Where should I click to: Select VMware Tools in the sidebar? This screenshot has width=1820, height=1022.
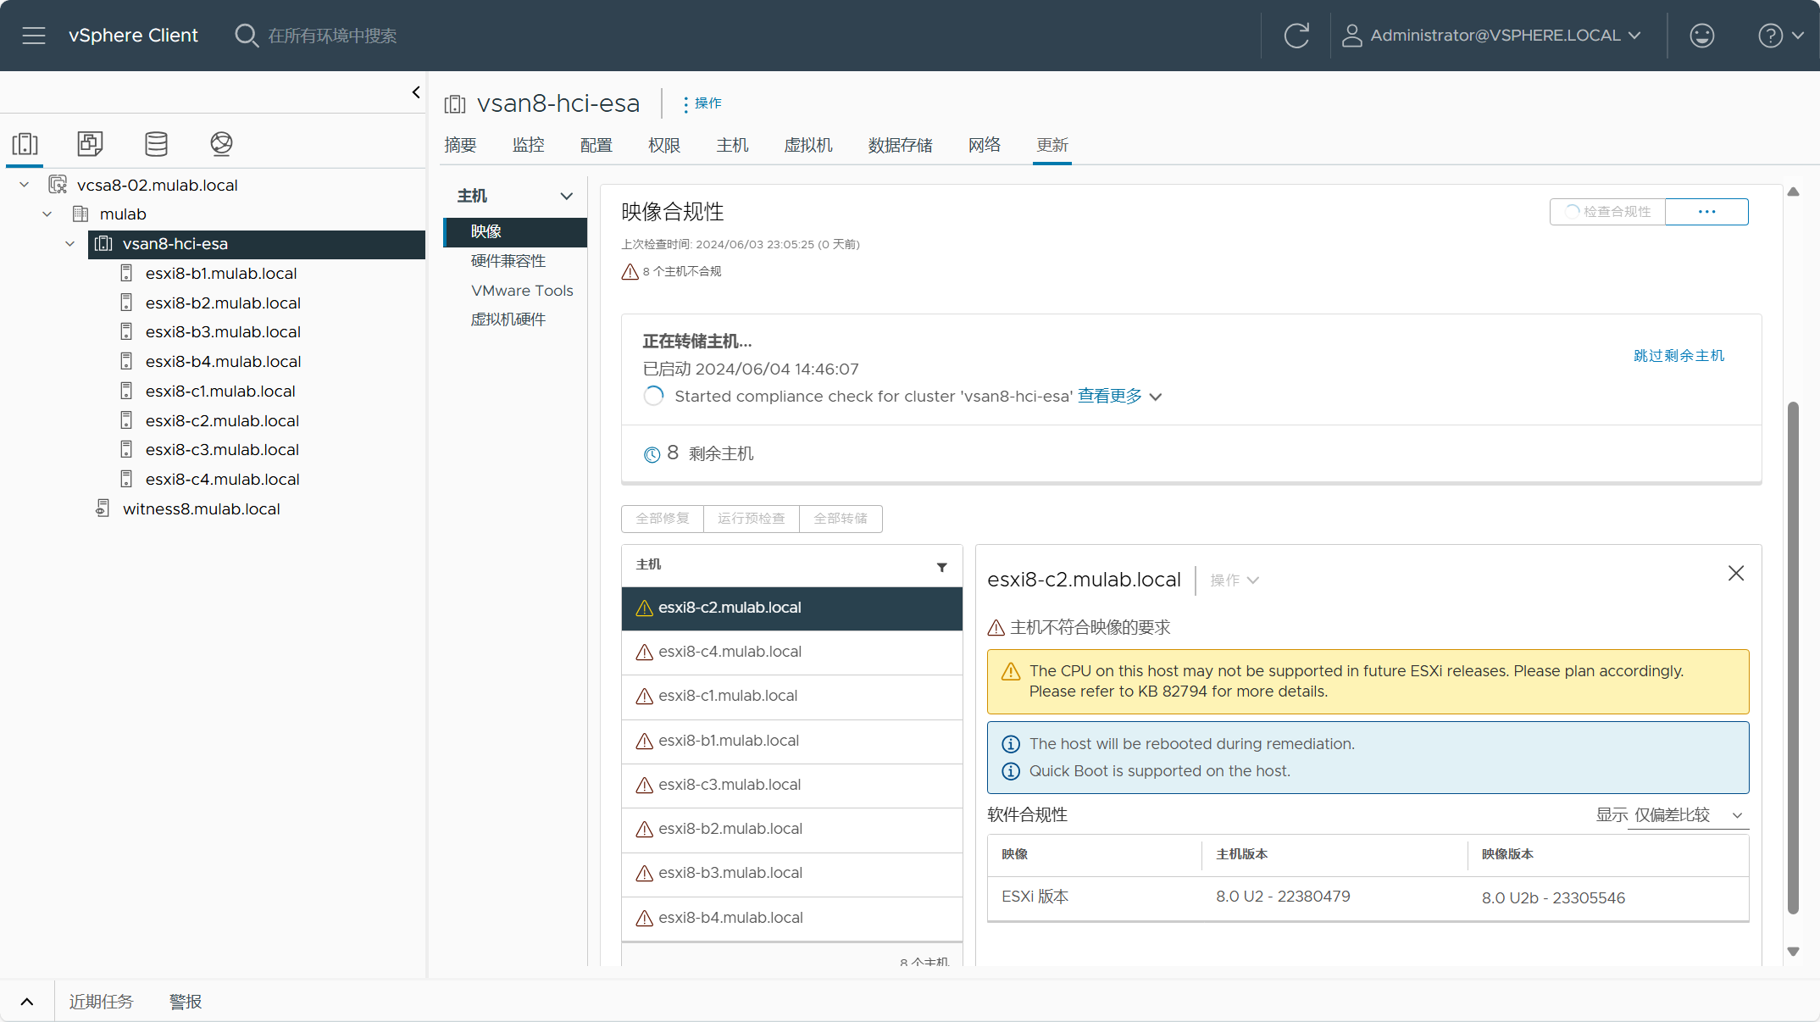point(522,291)
